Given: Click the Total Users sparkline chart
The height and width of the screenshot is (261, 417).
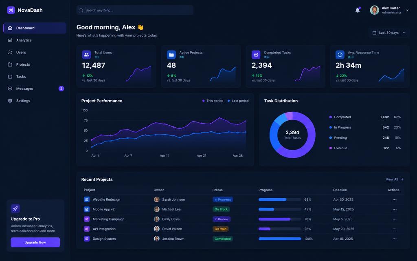Looking at the screenshot, I should [138, 73].
